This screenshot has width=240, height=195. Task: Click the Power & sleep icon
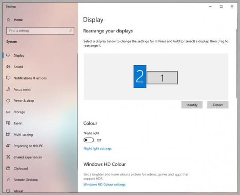(x=8, y=101)
